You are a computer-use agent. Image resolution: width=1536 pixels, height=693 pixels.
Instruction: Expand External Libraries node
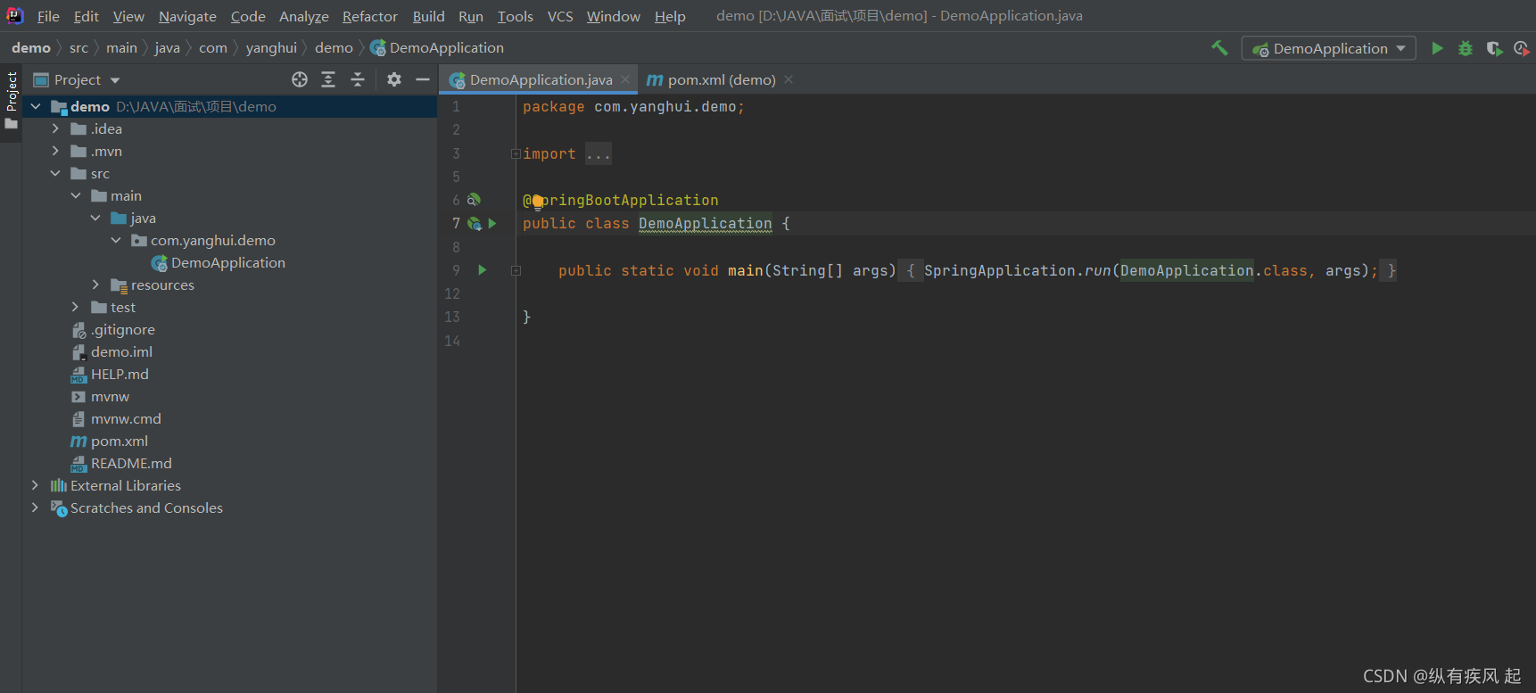(x=36, y=485)
